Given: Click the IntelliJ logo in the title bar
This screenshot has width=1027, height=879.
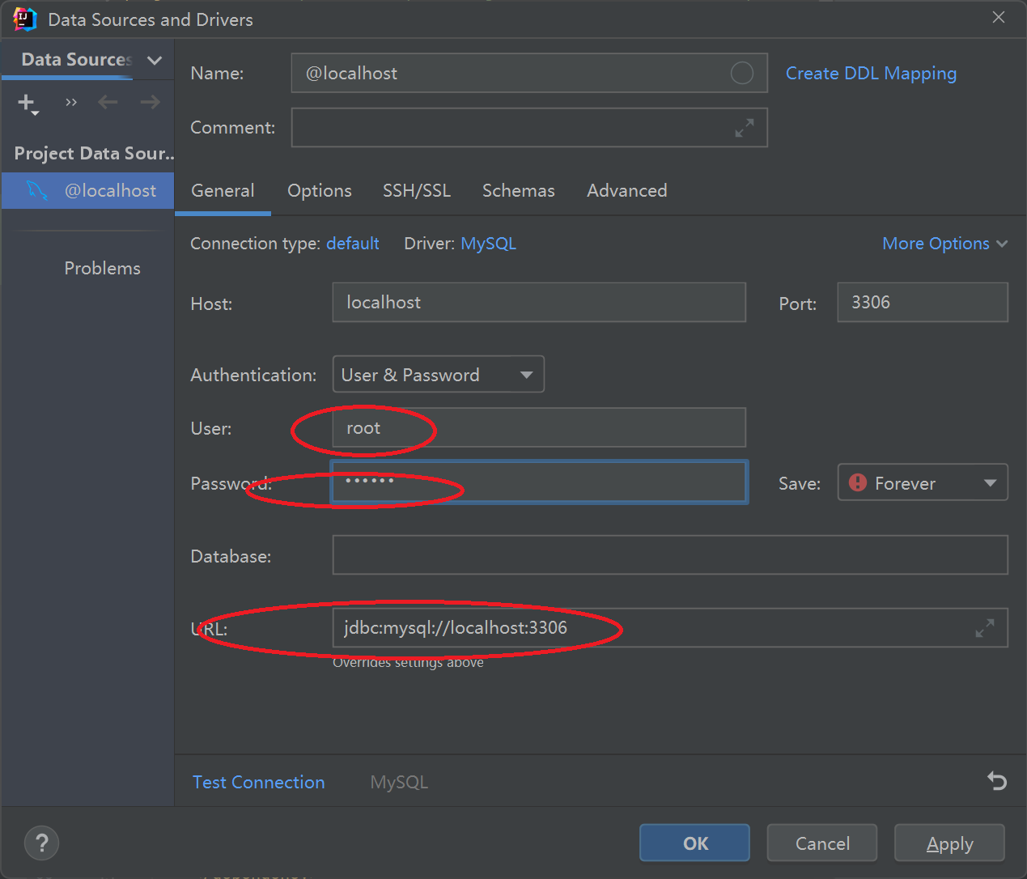Looking at the screenshot, I should (25, 19).
